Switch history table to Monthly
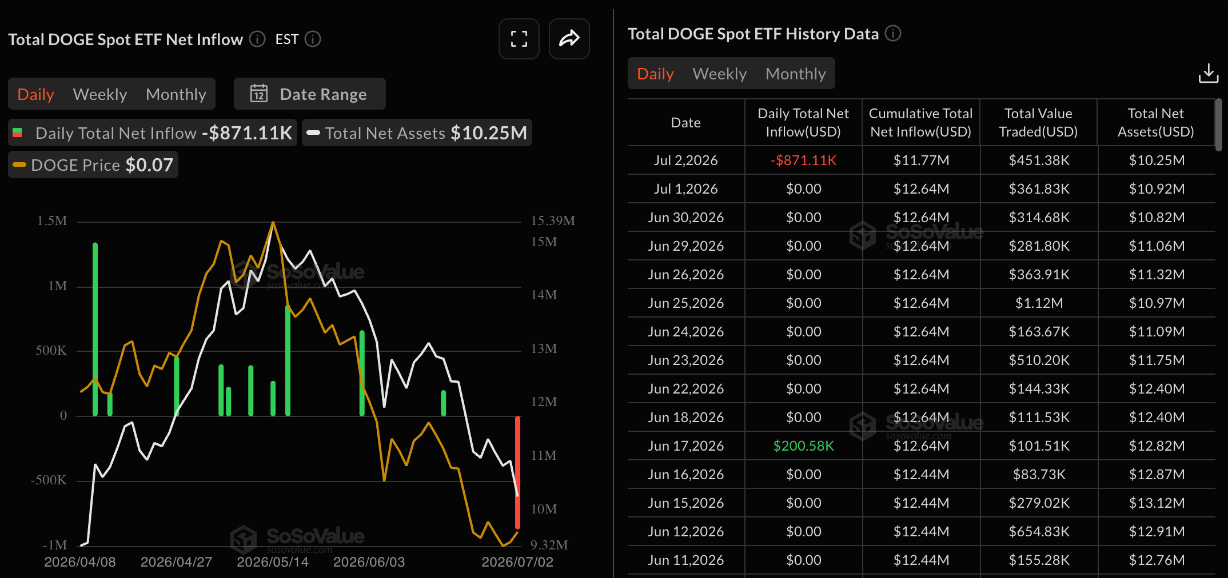Viewport: 1228px width, 578px height. 796,74
